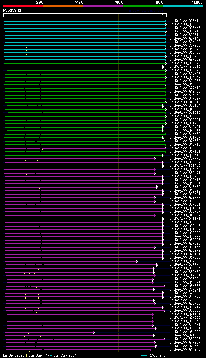Select the UniRef100_Q1ARW4 label

pyautogui.click(x=185, y=265)
